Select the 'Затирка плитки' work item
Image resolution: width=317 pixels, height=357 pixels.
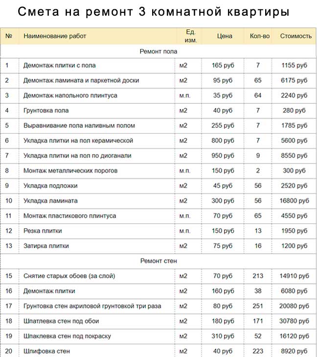pos(46,246)
